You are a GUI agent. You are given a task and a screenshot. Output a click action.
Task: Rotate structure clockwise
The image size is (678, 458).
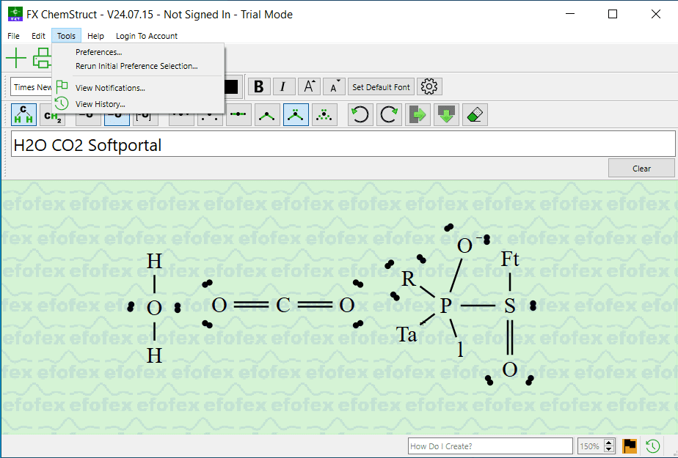389,115
